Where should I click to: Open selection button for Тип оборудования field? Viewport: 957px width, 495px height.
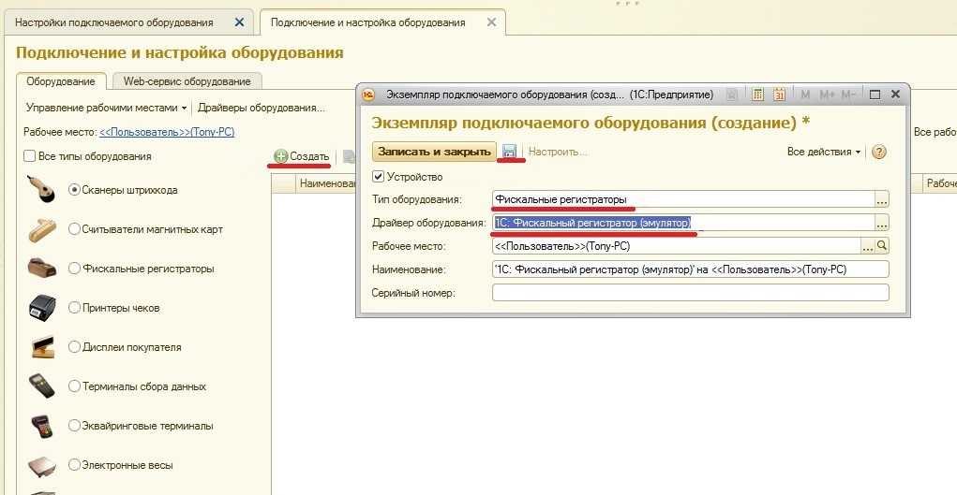click(881, 199)
